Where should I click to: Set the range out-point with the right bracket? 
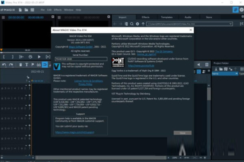13,57
